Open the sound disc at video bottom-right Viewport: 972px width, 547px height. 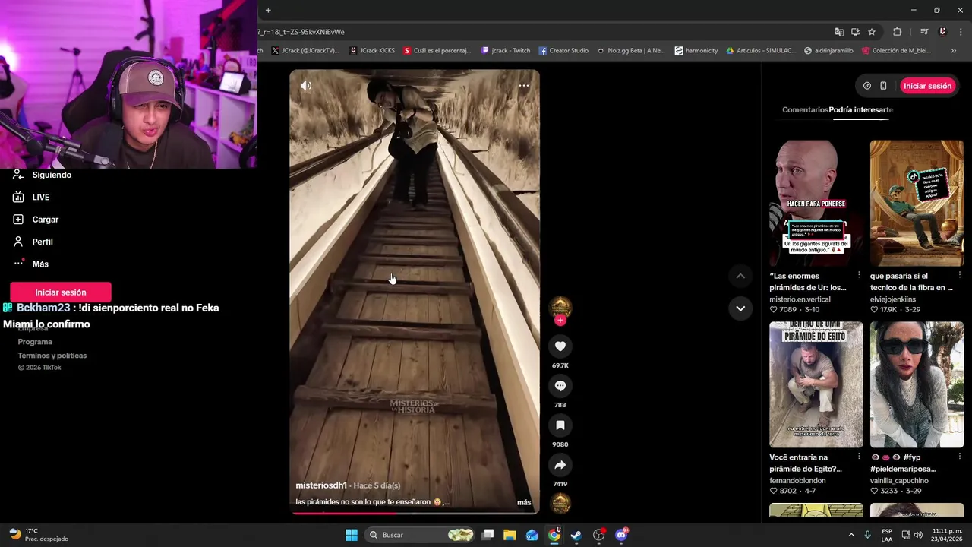click(x=560, y=503)
